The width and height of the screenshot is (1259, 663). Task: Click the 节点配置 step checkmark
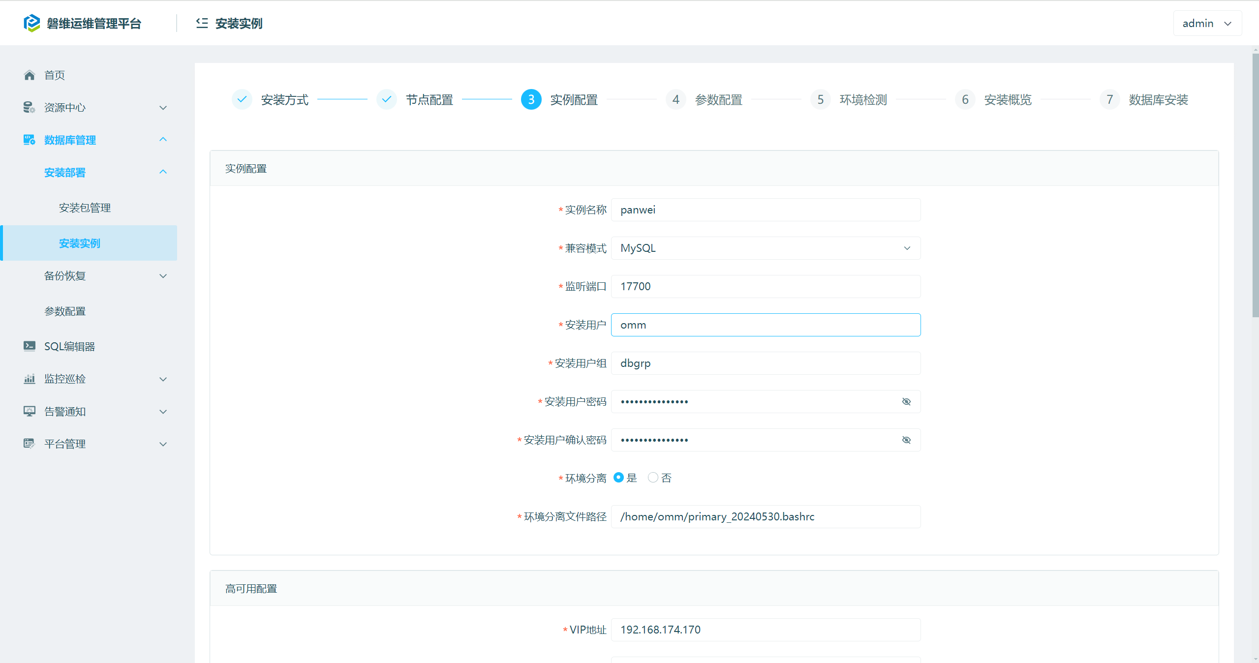point(387,100)
